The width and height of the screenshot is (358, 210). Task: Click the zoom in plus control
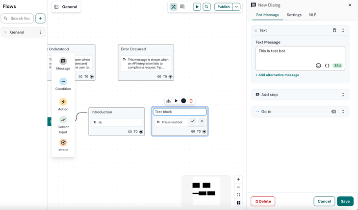click(x=238, y=179)
